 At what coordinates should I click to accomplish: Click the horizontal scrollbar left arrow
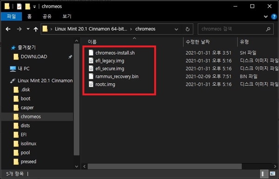[84, 166]
